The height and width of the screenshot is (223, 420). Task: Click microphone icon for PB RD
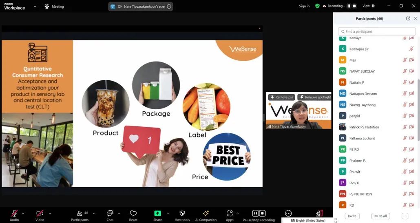405,149
